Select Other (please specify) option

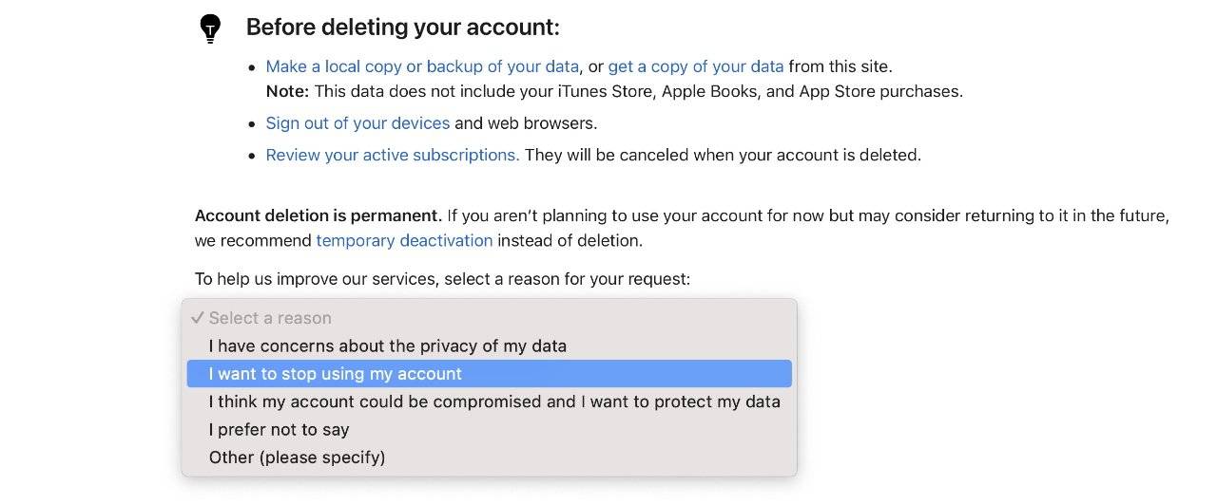pos(297,457)
